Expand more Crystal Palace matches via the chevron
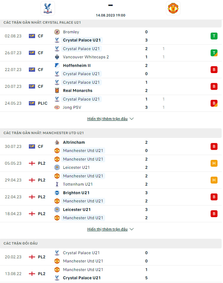 tap(132, 119)
